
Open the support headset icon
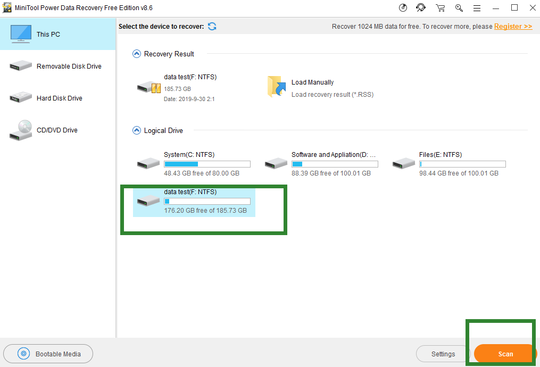pos(421,7)
